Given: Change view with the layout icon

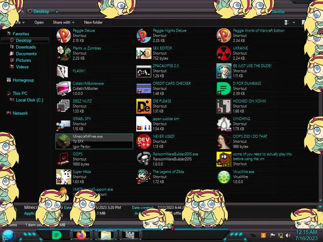Looking at the screenshot, I should click(287, 22).
